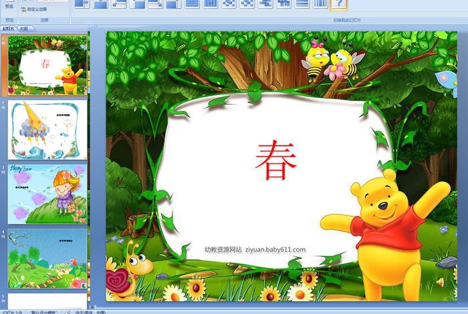468x314 pixels.
Task: Click the 切换到此幻灯片 group label
Action: pos(347,20)
